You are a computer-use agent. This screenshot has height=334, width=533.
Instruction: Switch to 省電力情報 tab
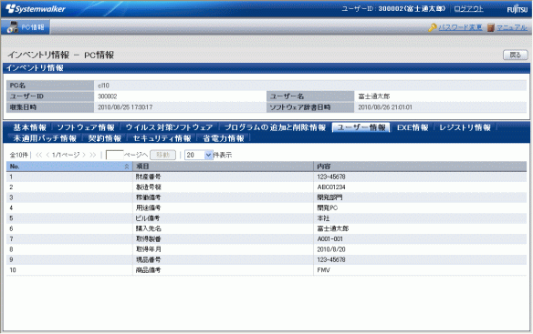(224, 138)
